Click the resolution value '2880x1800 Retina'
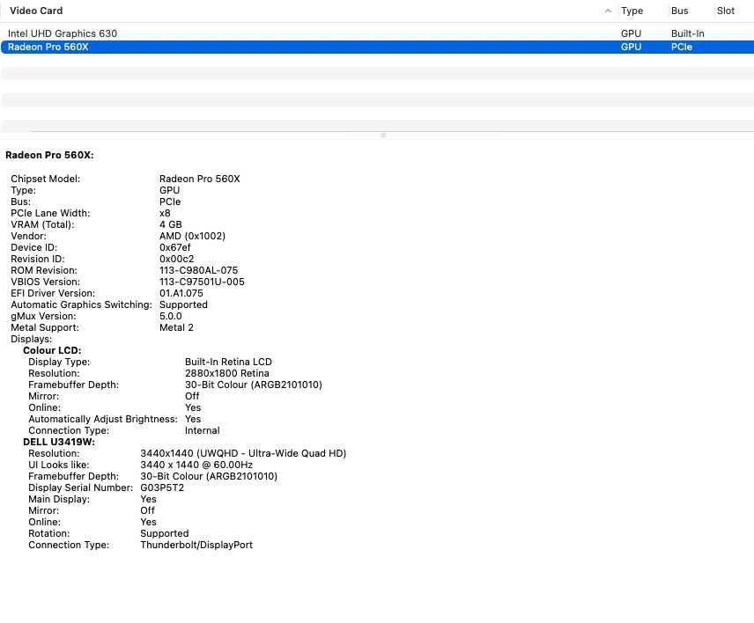This screenshot has width=754, height=623. (x=227, y=373)
